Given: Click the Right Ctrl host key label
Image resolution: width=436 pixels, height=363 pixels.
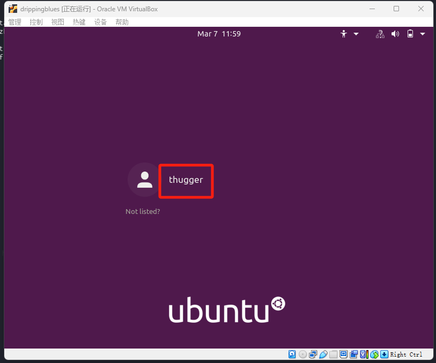Looking at the screenshot, I should 406,354.
